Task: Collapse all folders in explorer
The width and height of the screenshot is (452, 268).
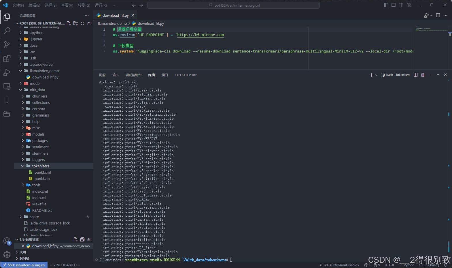Action: coord(89,23)
